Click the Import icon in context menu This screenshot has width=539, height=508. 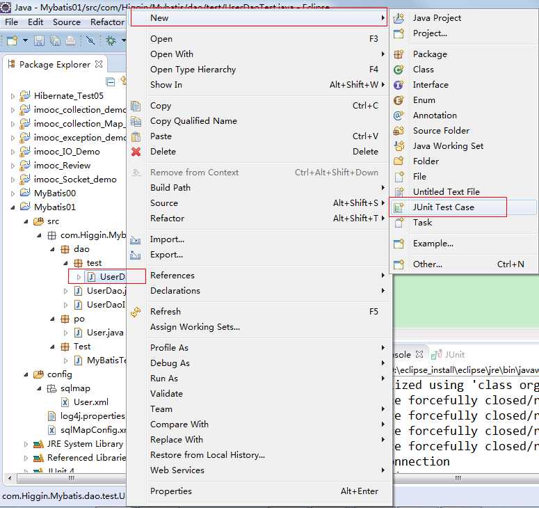click(136, 239)
